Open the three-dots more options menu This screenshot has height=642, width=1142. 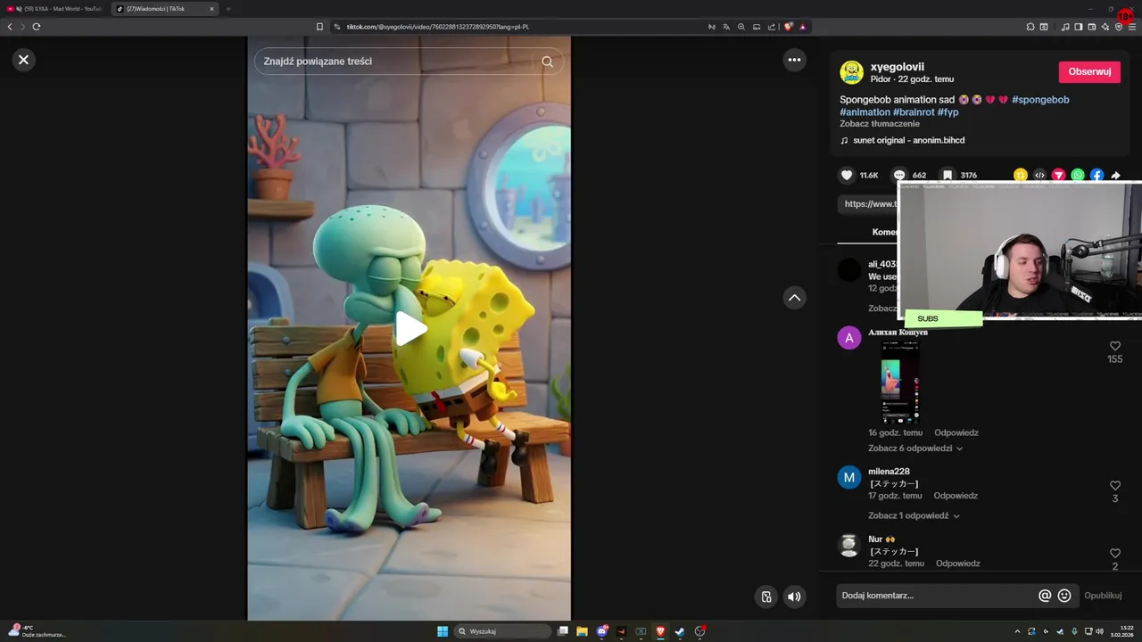click(x=794, y=60)
